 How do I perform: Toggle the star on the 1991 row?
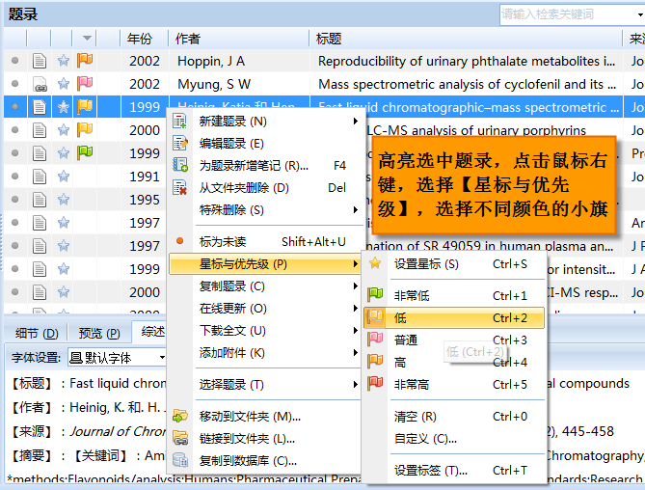[64, 177]
